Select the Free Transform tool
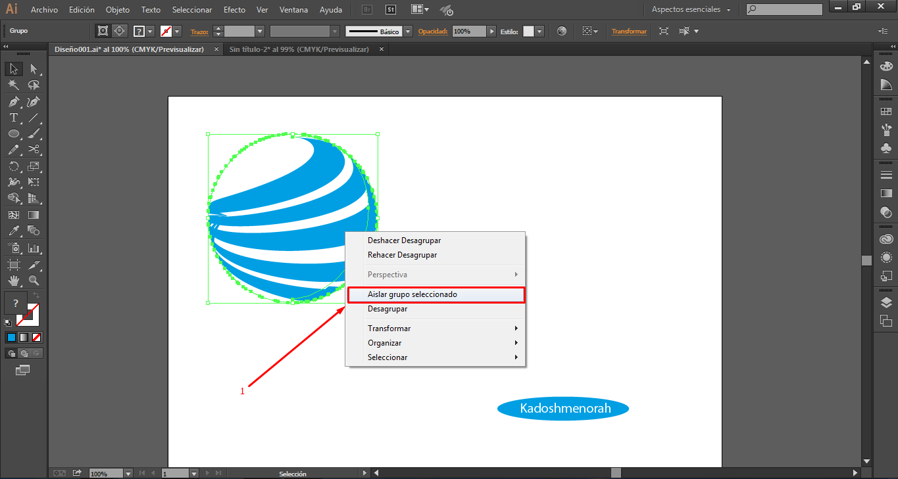Screen dimensions: 898x479 coord(34,182)
